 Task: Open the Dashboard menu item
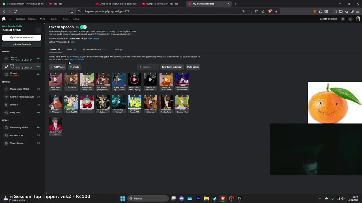[x=20, y=19]
